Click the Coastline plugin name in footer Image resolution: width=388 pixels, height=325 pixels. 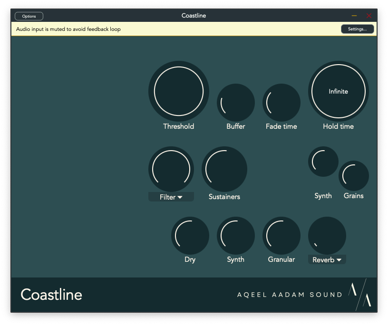51,295
